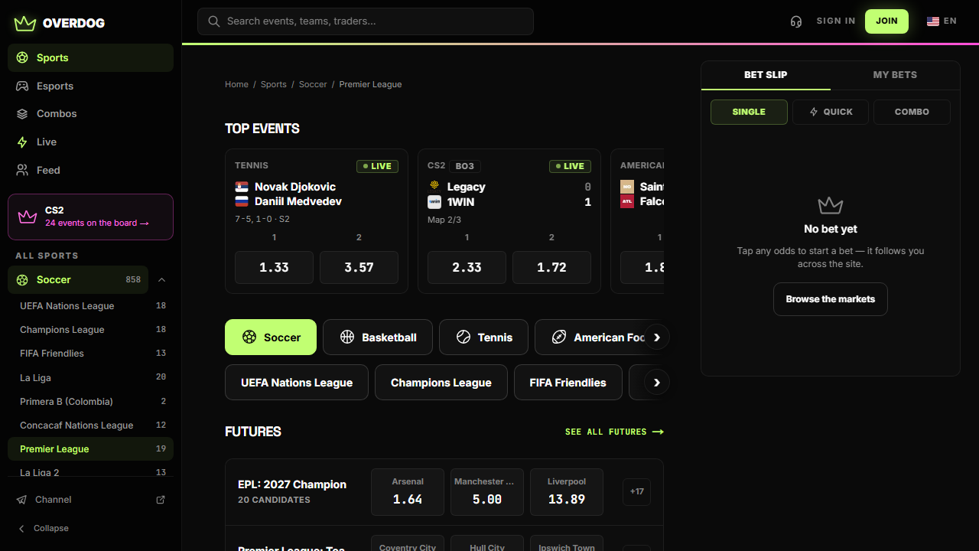979x551 pixels.
Task: Open the support headset icon
Action: pyautogui.click(x=796, y=21)
